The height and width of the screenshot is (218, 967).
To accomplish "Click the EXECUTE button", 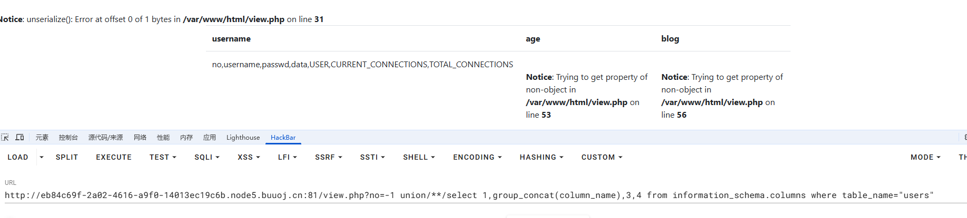I will coord(114,157).
